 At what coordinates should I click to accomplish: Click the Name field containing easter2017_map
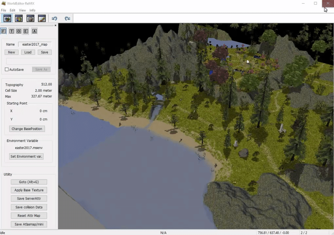click(x=35, y=44)
